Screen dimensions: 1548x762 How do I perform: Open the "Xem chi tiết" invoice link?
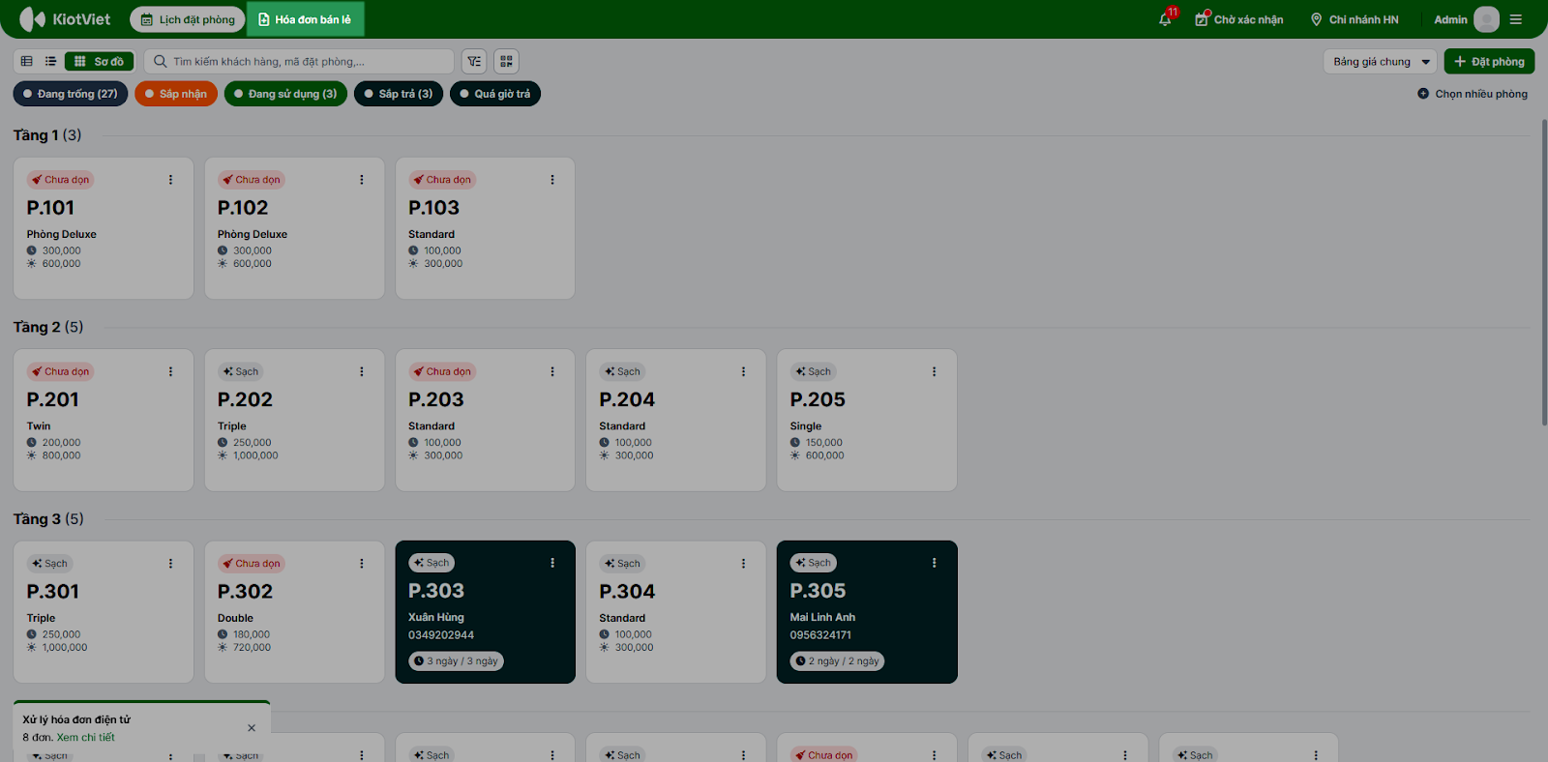coord(85,737)
